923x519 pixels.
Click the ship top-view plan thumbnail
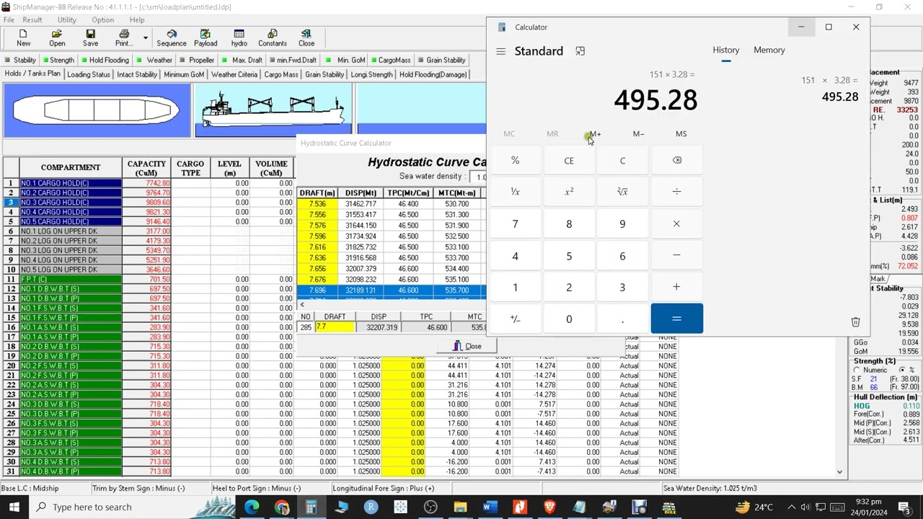point(97,110)
